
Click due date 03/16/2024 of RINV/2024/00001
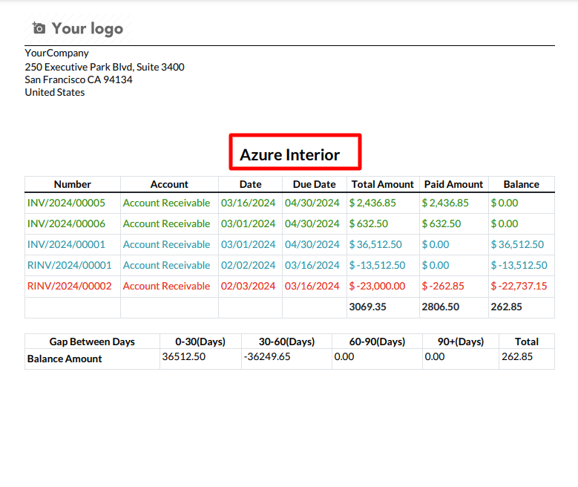[x=312, y=265]
